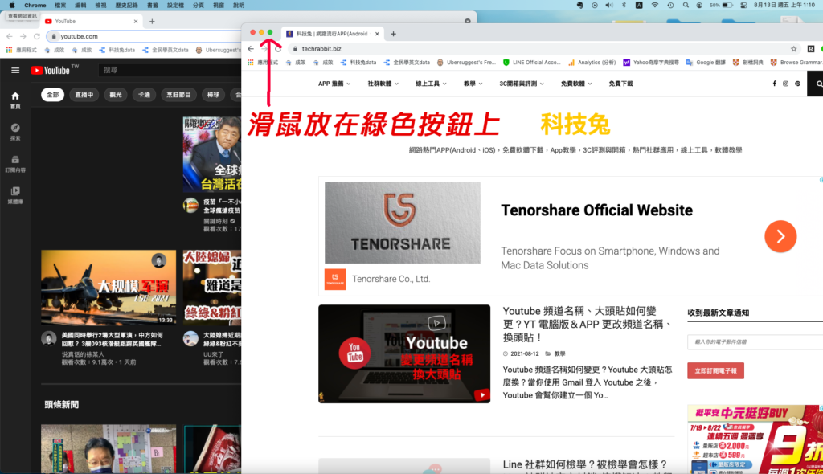Open the 歷史記錄 menu
Viewport: 823px width, 474px height.
click(126, 6)
